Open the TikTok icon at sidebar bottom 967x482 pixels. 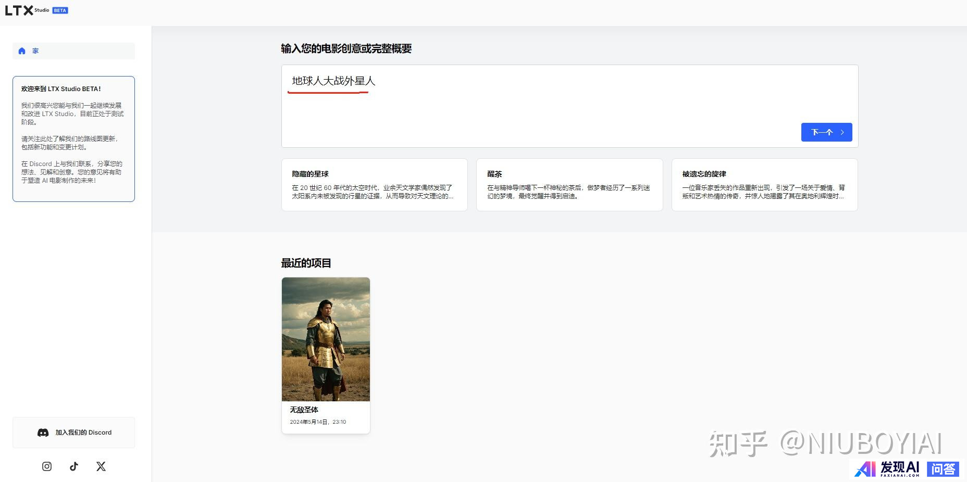pos(73,466)
